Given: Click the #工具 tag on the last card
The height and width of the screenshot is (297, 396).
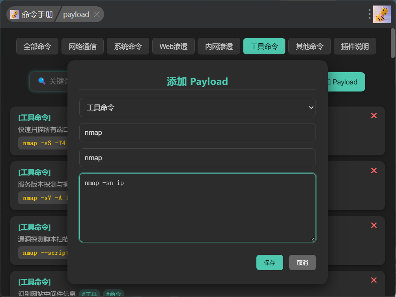Looking at the screenshot, I should pyautogui.click(x=90, y=293).
